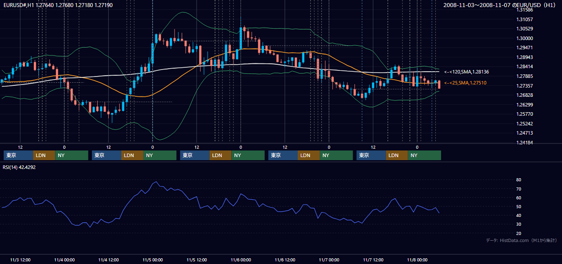Screen dimensions: 562x264
Task: Click price axis value 1.25770
Action: pos(525,114)
